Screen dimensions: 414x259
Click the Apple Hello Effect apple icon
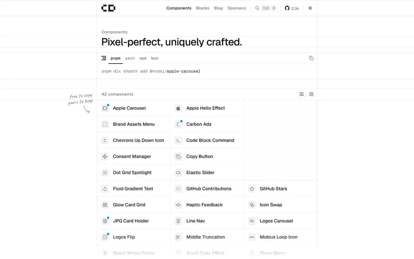pyautogui.click(x=178, y=108)
